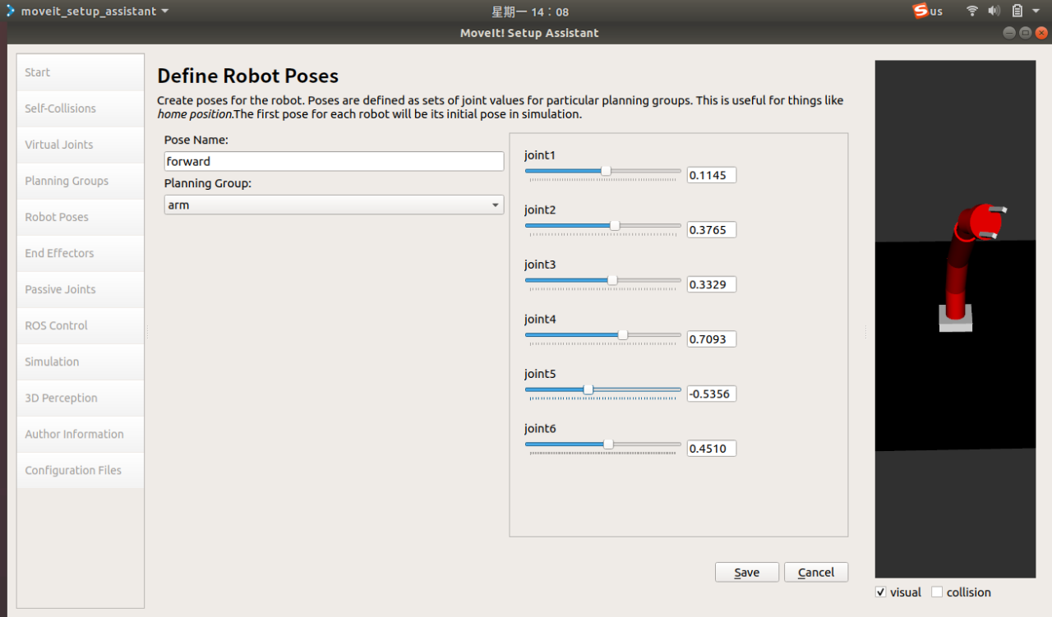Select the Planning Groups step
The image size is (1052, 617).
(x=81, y=181)
